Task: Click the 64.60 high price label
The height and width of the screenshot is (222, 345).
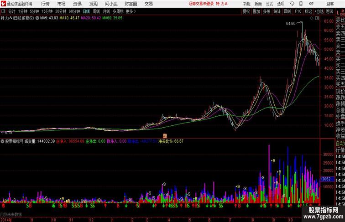Action: 290,24
